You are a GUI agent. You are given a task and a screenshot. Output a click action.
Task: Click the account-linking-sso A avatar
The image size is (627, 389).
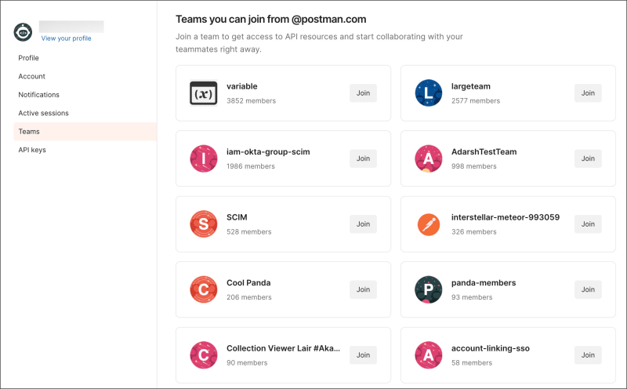click(x=428, y=355)
